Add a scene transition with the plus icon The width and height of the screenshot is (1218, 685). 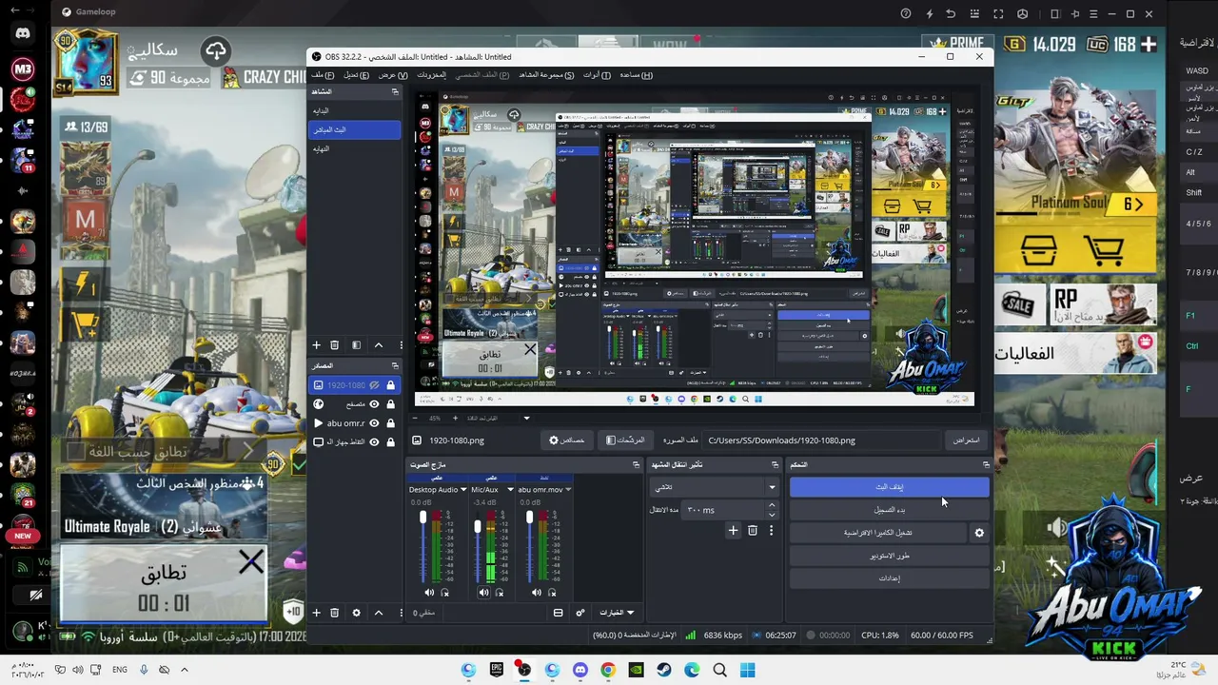click(733, 531)
